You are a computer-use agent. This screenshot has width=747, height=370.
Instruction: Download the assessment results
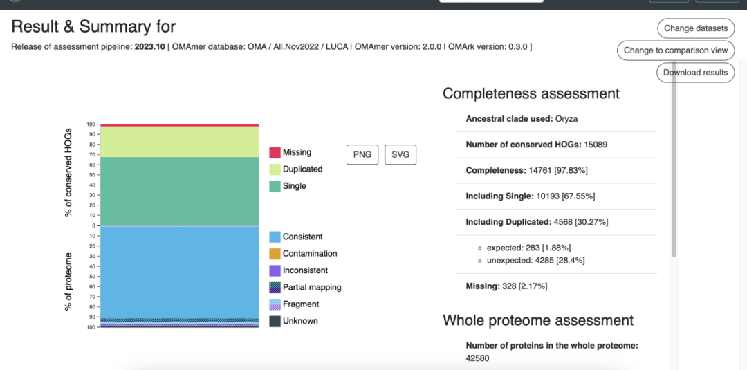pyautogui.click(x=695, y=73)
